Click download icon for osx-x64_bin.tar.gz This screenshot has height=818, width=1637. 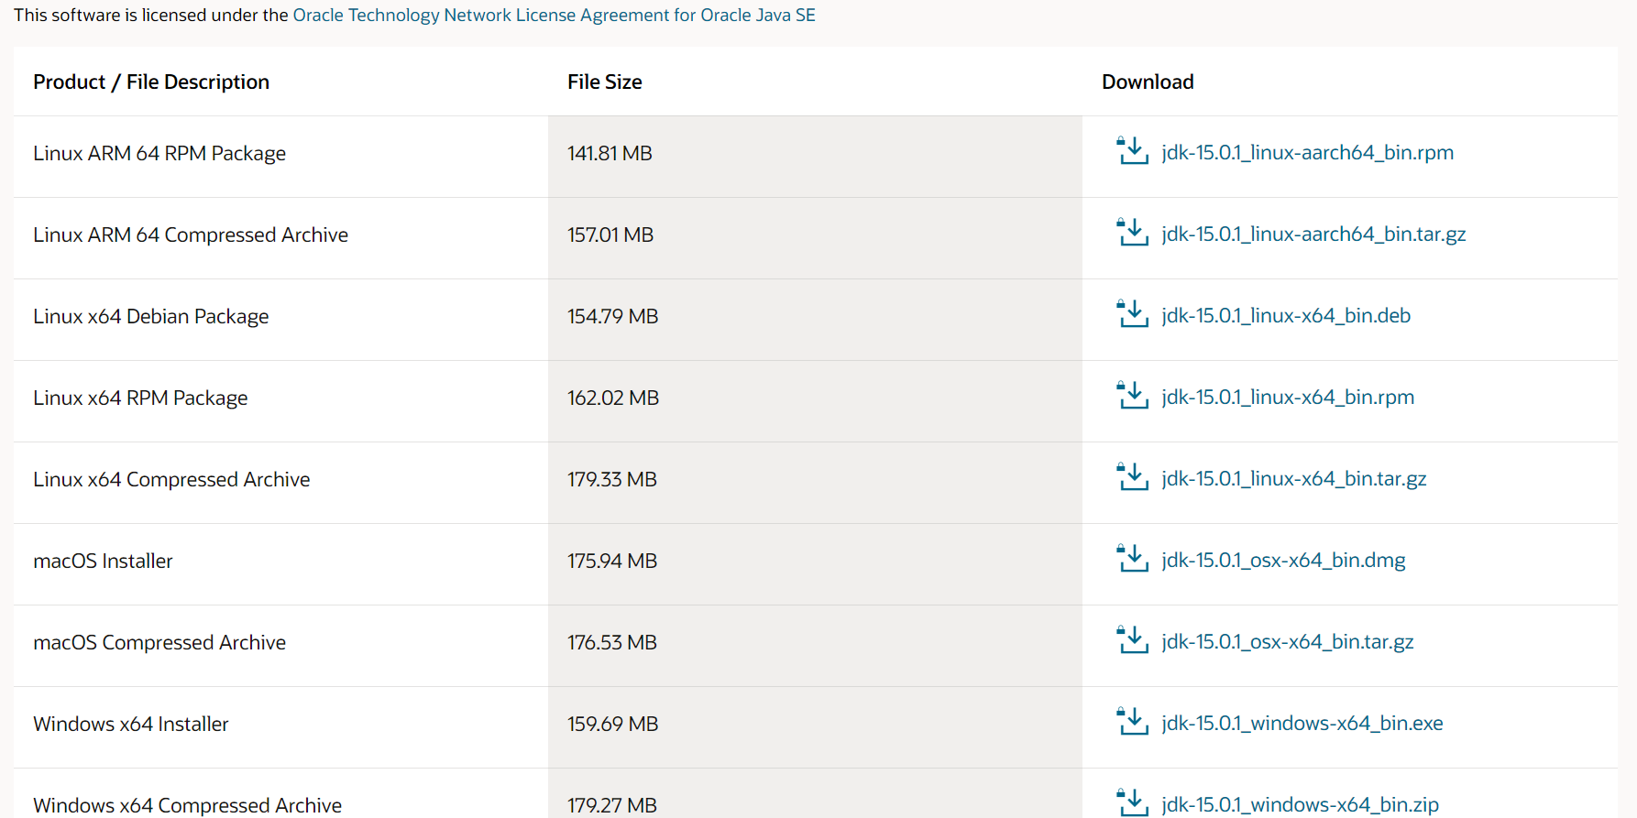pyautogui.click(x=1132, y=640)
